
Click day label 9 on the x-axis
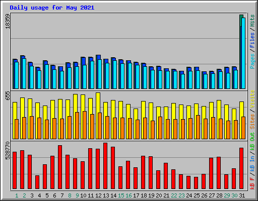(x=77, y=195)
